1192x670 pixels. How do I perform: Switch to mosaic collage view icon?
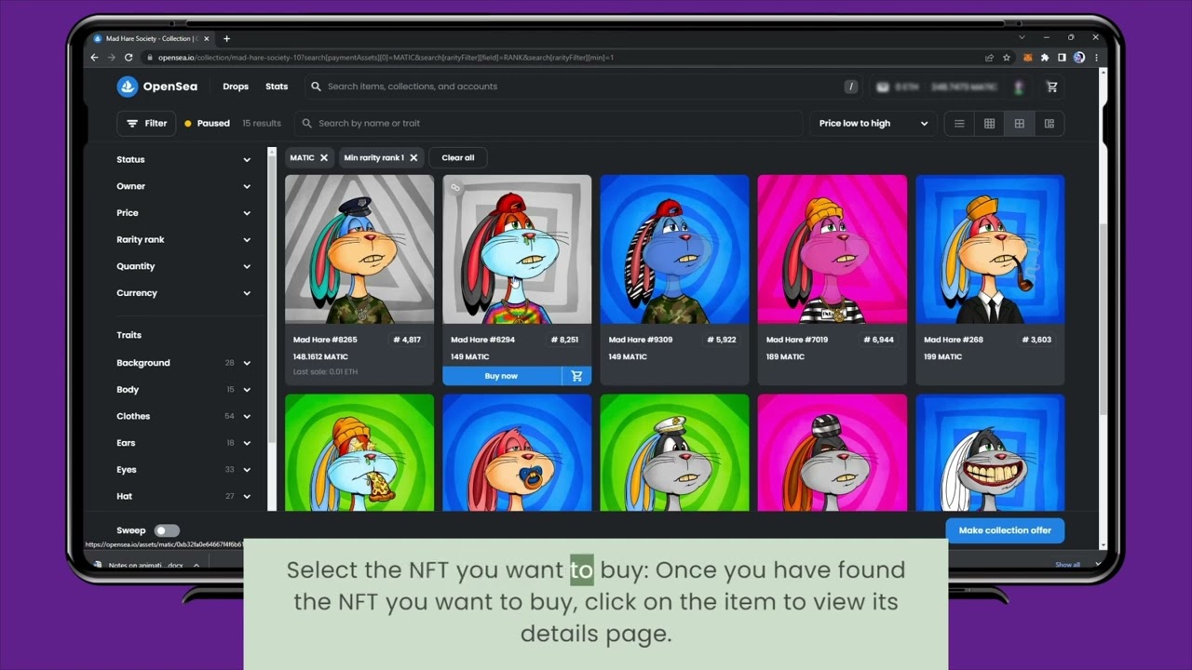1050,124
